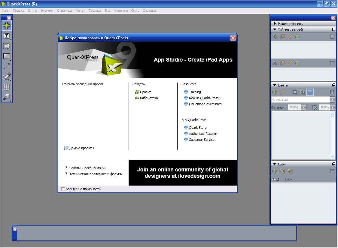Add new layer with plus icon
Image resolution: width=338 pixels, height=248 pixels.
point(275,171)
